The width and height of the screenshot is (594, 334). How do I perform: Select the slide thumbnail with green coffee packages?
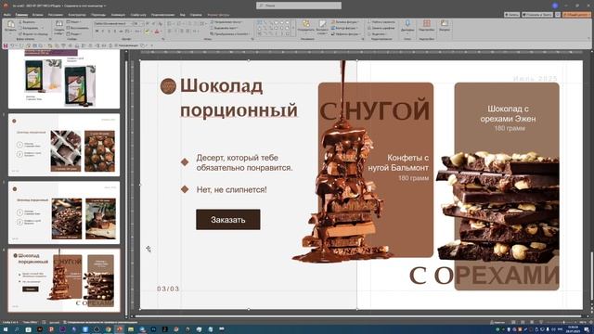(64, 79)
